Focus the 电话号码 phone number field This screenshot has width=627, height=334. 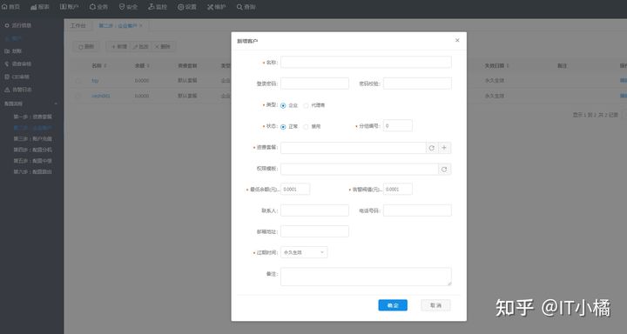[x=417, y=210]
